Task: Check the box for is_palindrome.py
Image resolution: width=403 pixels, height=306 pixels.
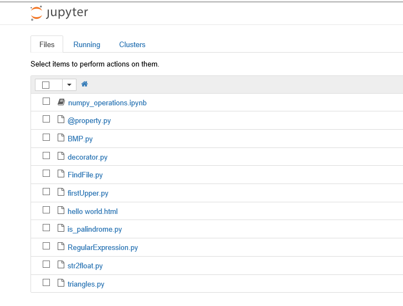Action: pyautogui.click(x=46, y=228)
